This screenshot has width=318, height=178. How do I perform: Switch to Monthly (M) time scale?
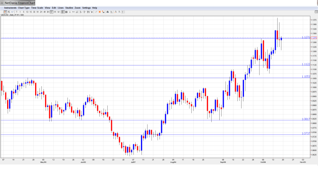pos(58,12)
